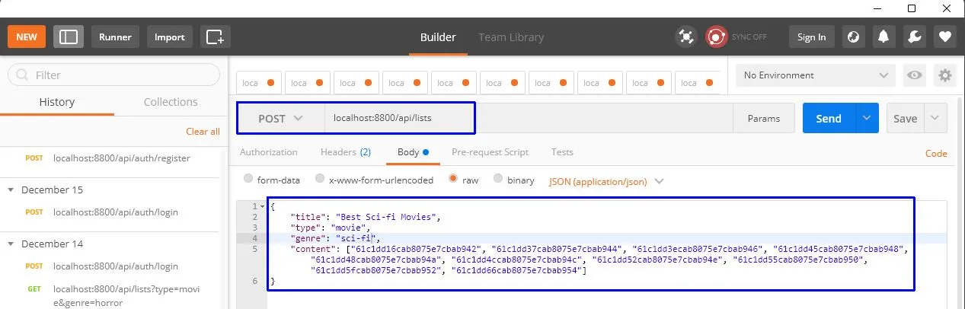Click the search magnifier in Filter
The image size is (965, 309).
click(21, 75)
